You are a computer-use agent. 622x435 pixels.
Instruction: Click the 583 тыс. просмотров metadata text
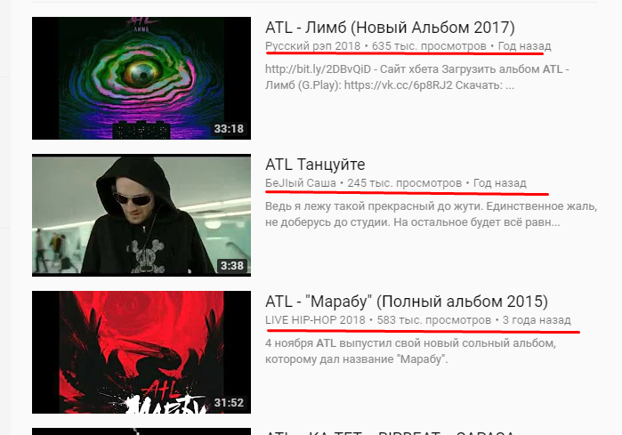pyautogui.click(x=434, y=320)
